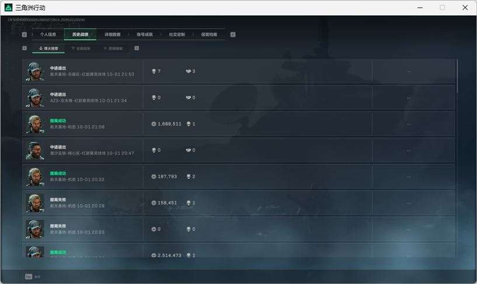Click the skull icon in the 2,514,473 row

pyautogui.click(x=189, y=255)
